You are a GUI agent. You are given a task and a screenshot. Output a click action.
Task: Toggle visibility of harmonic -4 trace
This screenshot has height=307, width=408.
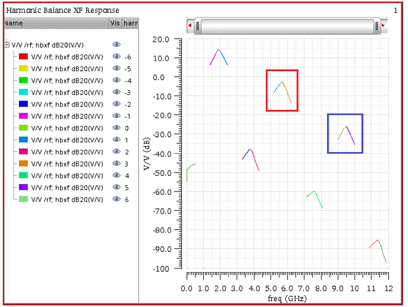pos(116,80)
